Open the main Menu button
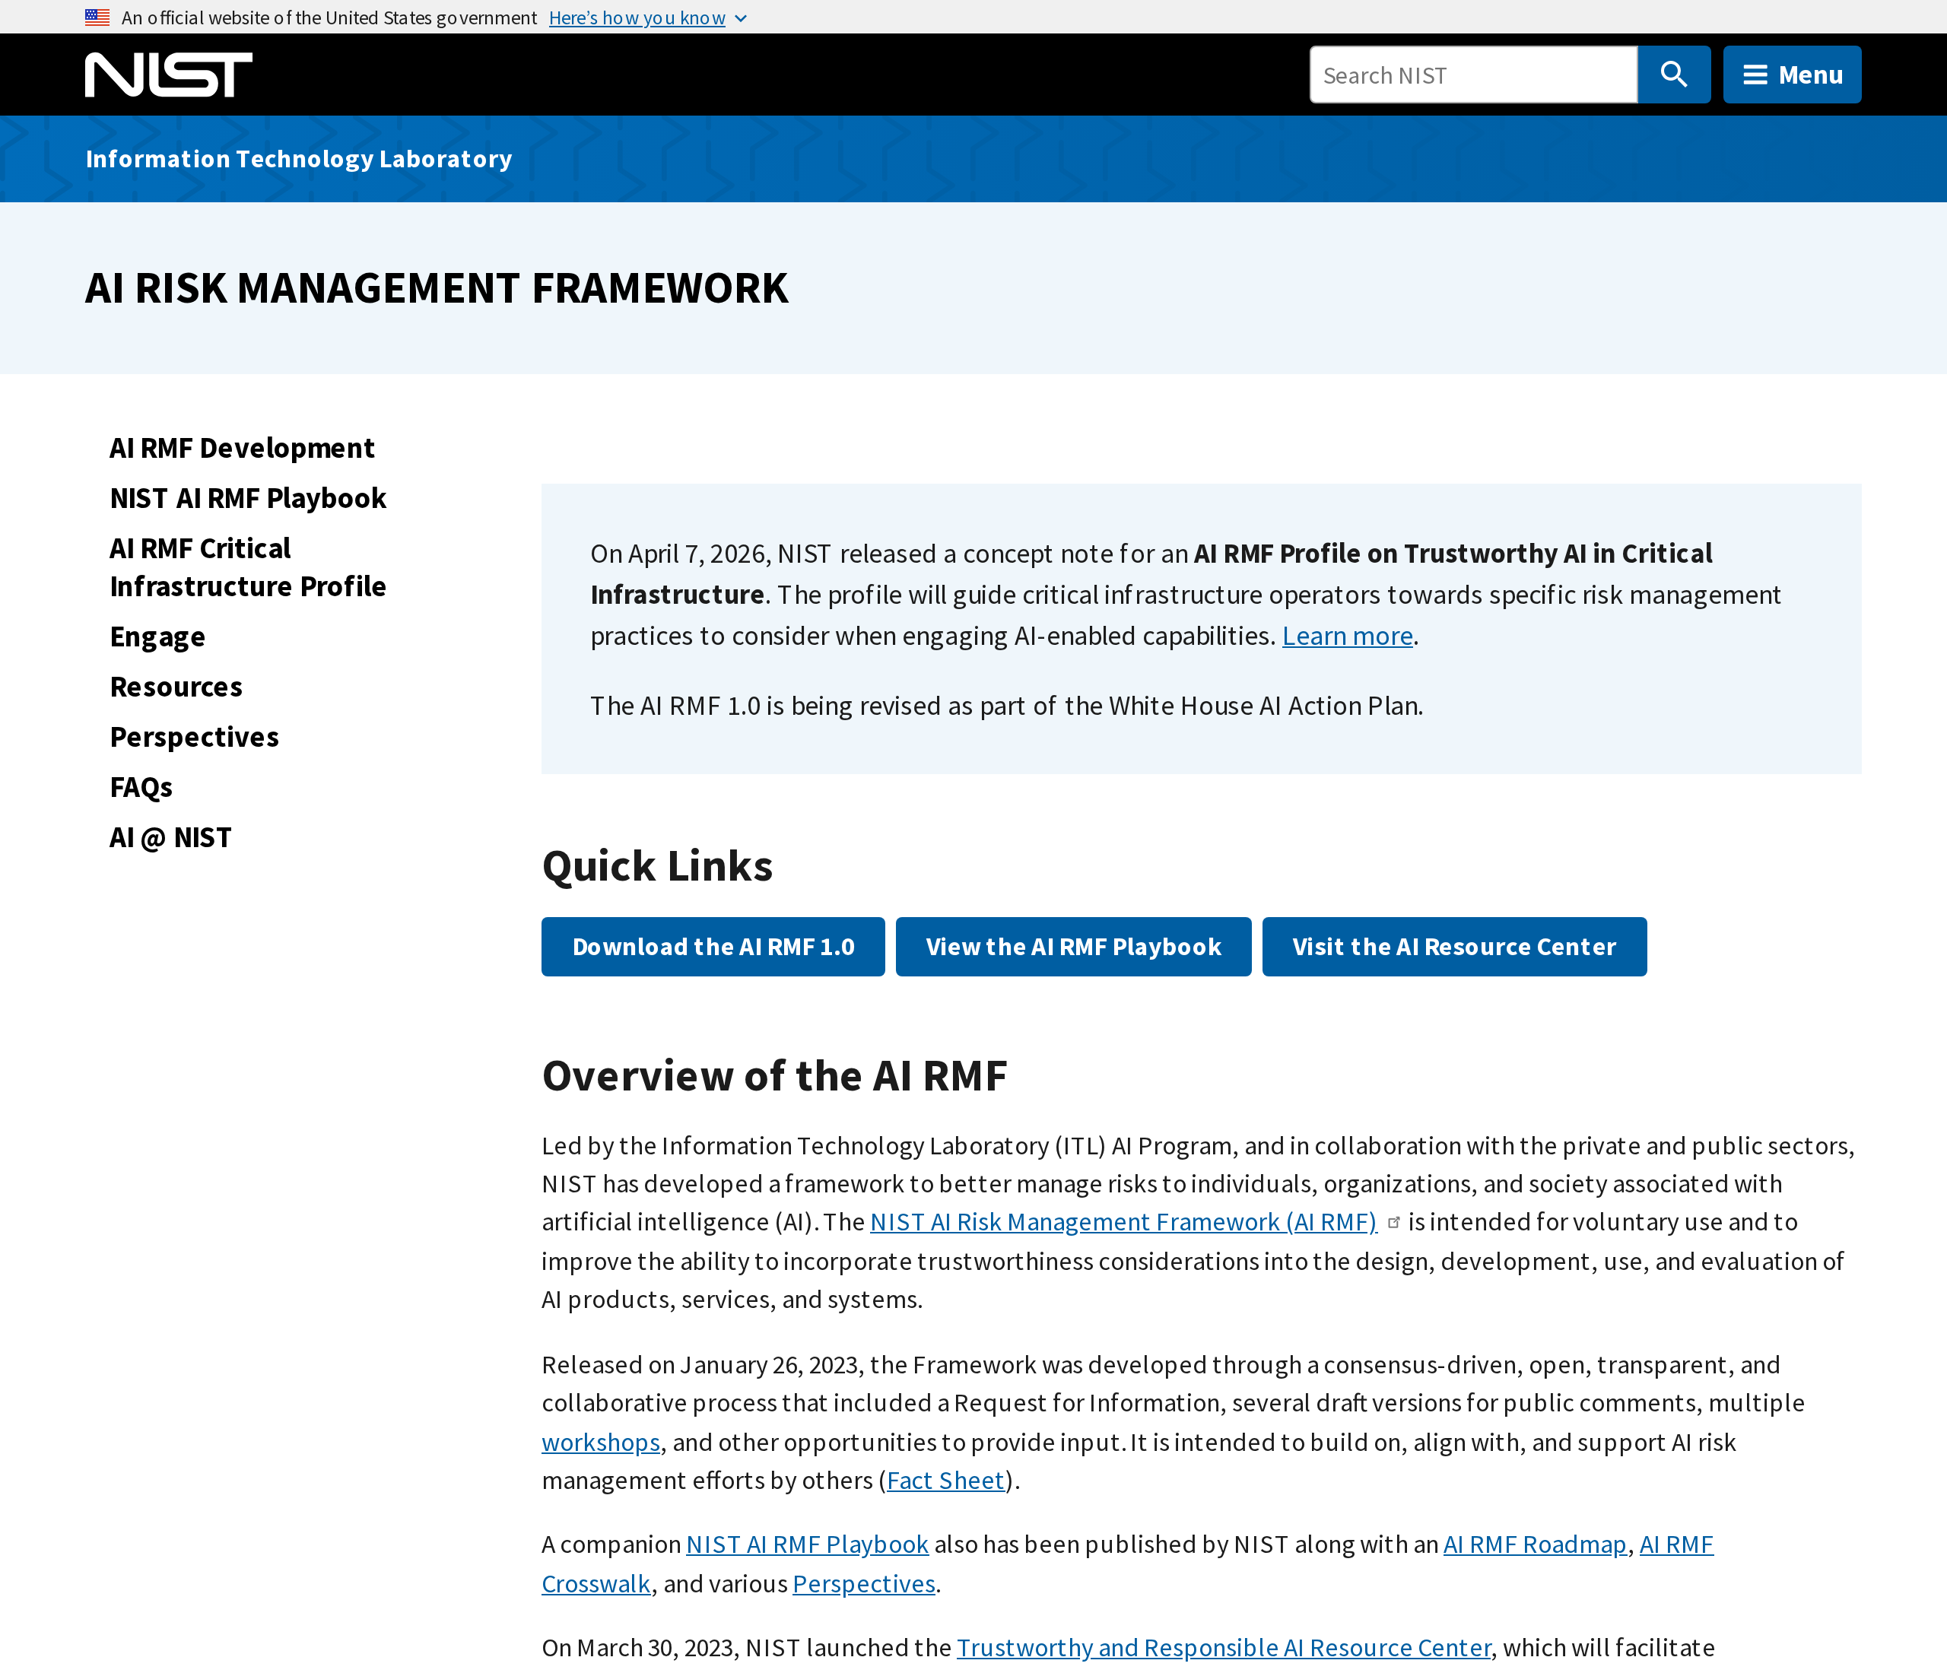Screen dimensions: 1947x1673 [x=1792, y=75]
